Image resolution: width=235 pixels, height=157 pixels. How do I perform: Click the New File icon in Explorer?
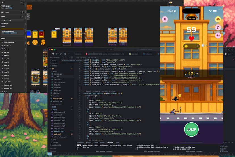click(x=63, y=57)
